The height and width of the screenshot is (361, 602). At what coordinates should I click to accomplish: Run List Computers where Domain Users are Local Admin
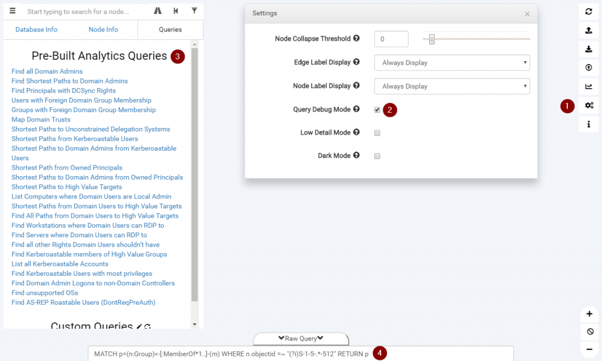click(x=91, y=196)
